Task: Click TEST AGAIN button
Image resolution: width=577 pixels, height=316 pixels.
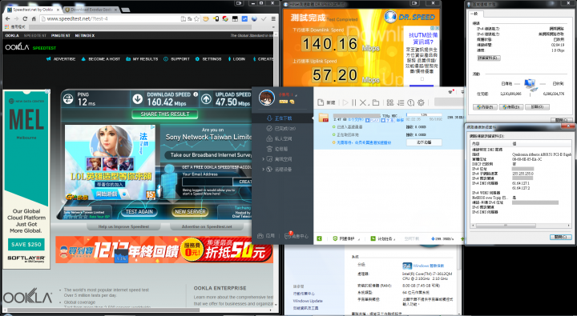Action: tap(139, 212)
